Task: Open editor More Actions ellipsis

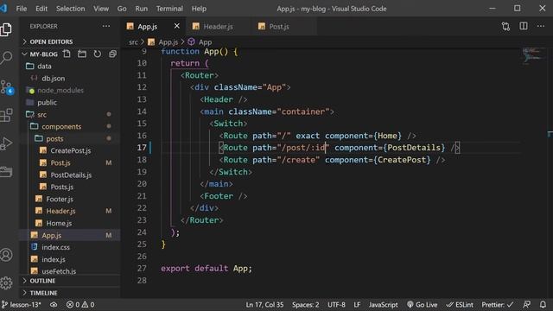Action: 541,26
